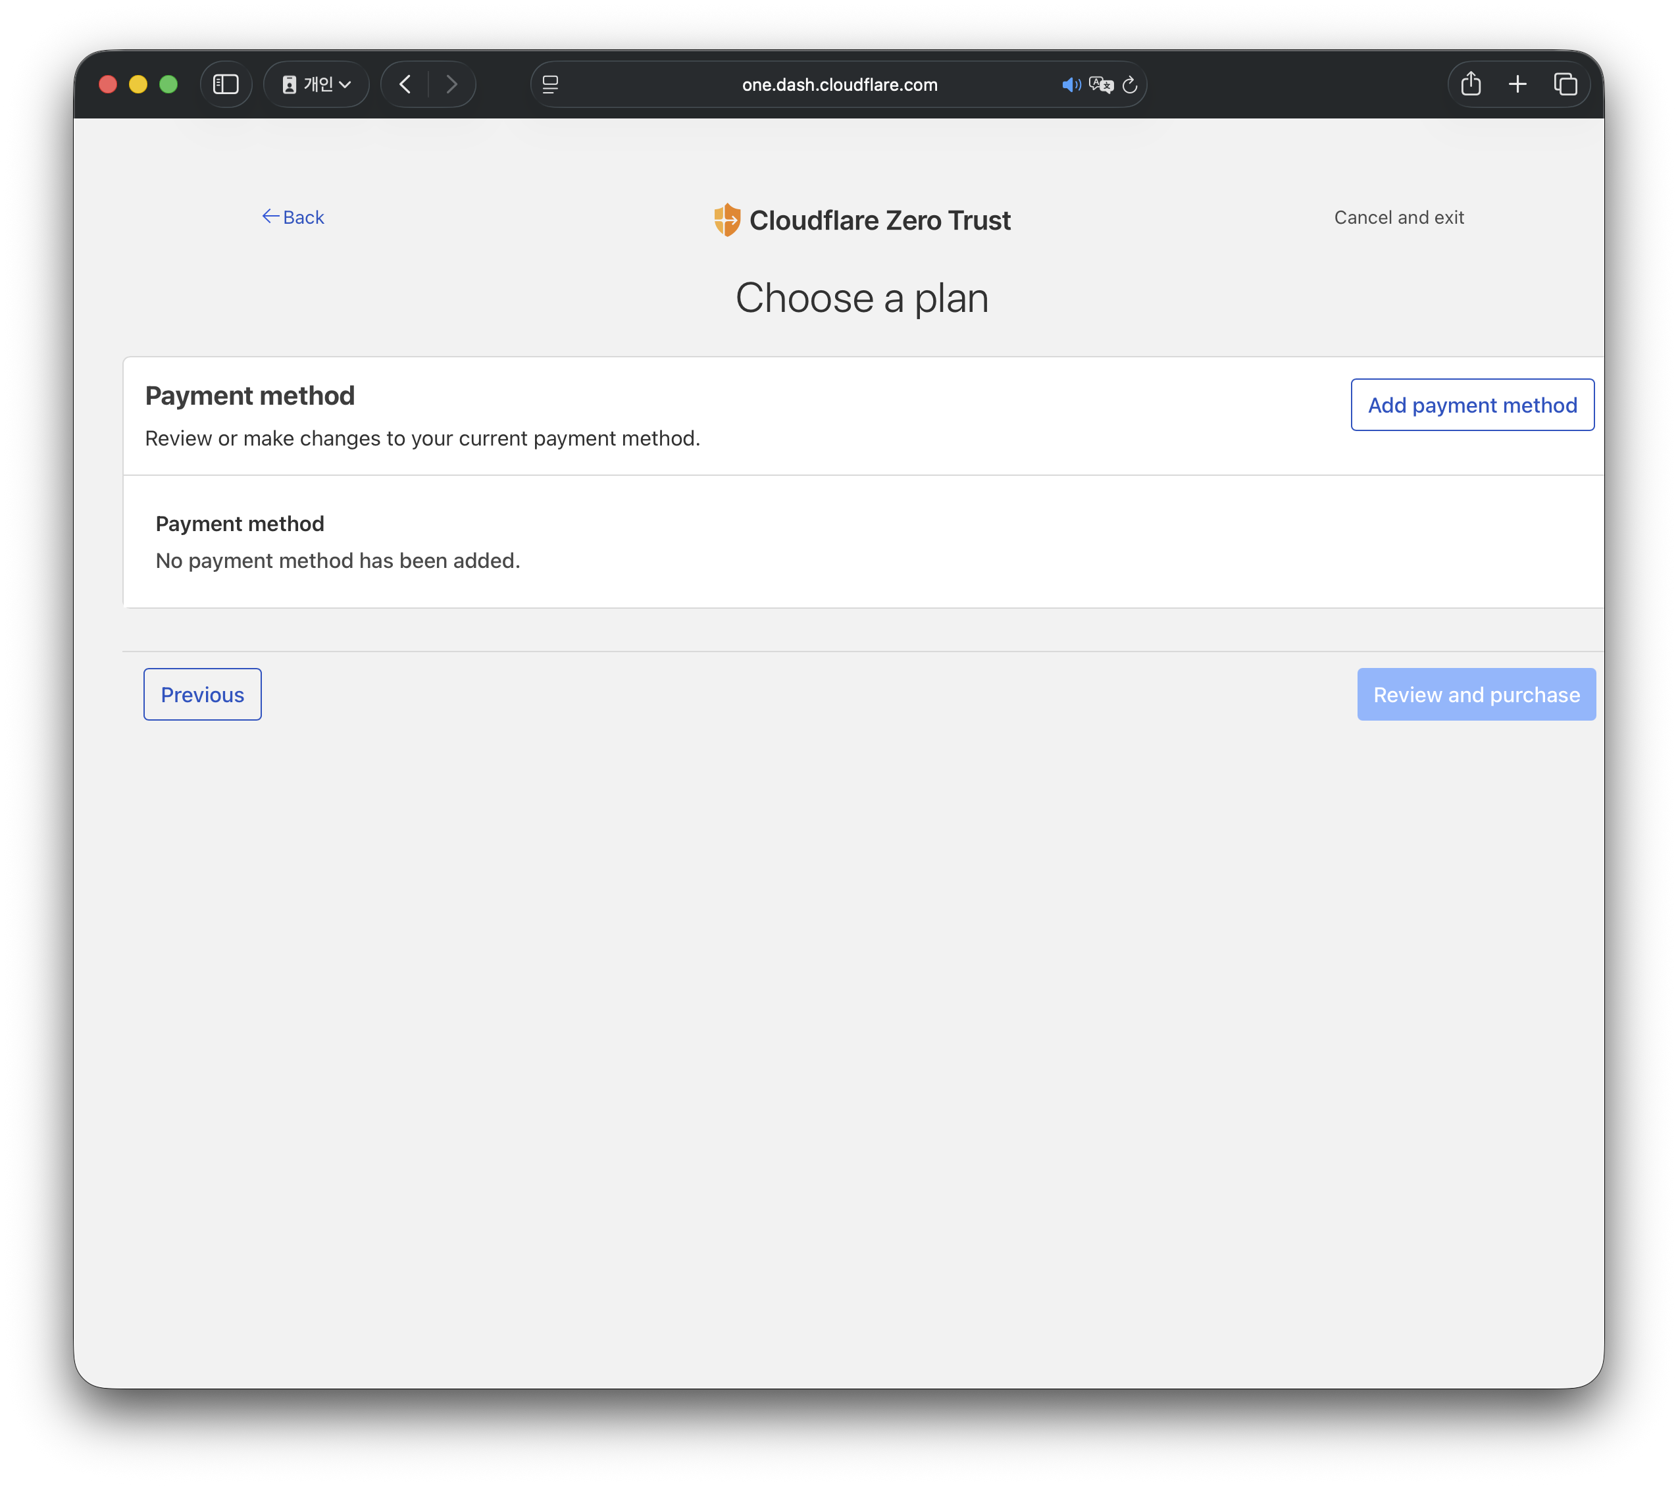The width and height of the screenshot is (1678, 1486).
Task: Go back with browser back arrow
Action: tap(405, 84)
